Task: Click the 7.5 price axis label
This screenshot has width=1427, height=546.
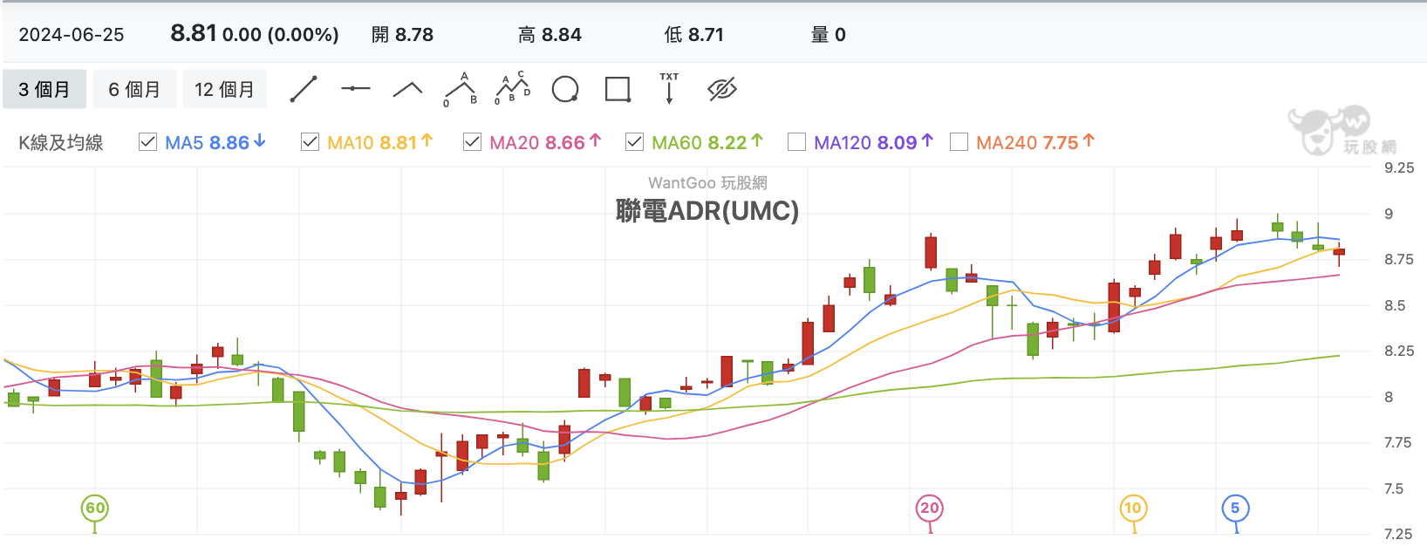Action: [x=1394, y=488]
